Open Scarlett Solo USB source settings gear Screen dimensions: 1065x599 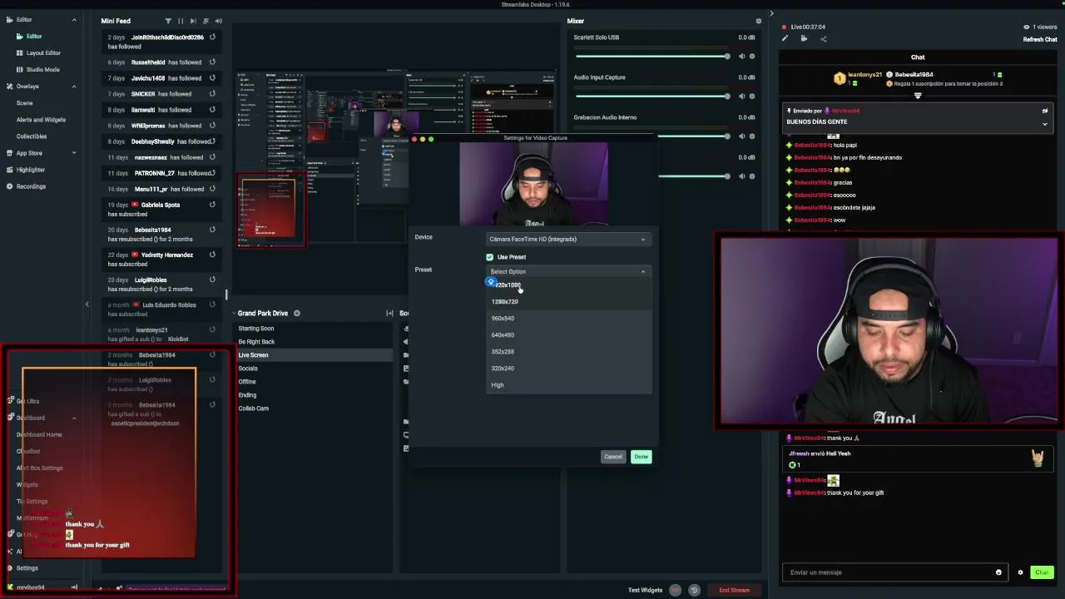(x=752, y=57)
